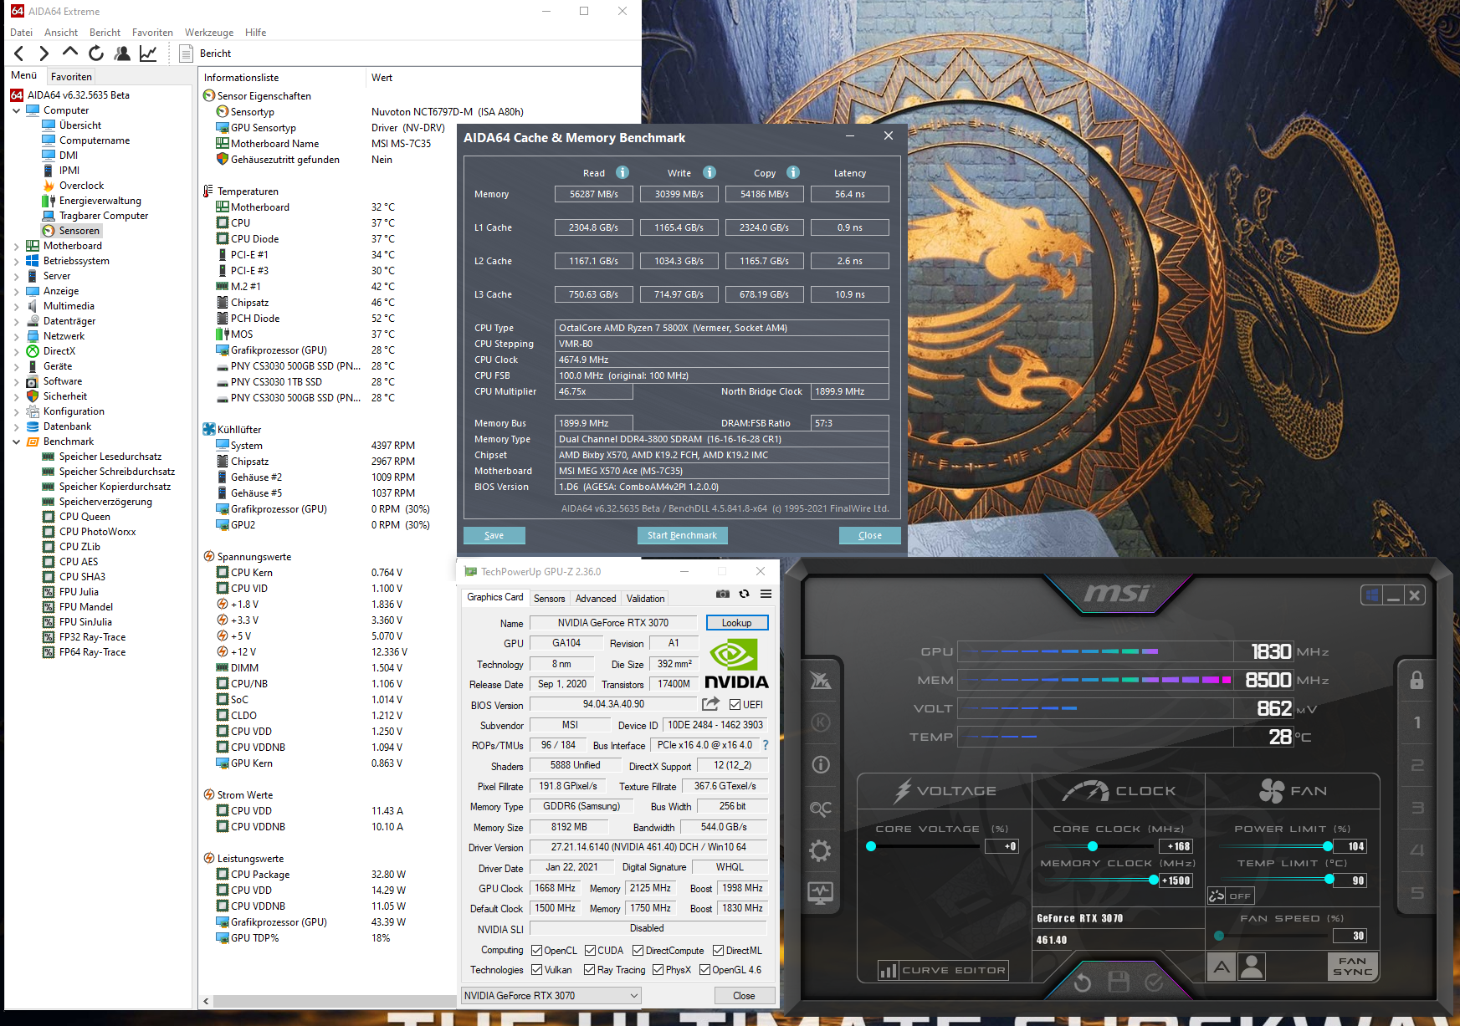Open AIDA64 graph toolbar icon

pyautogui.click(x=148, y=54)
